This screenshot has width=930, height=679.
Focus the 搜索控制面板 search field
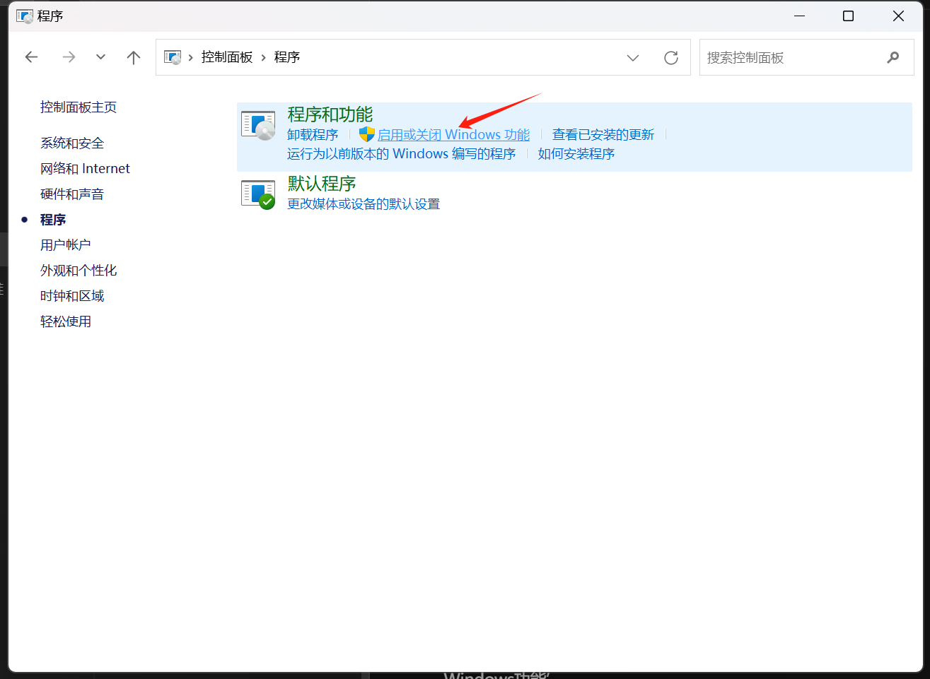point(806,57)
